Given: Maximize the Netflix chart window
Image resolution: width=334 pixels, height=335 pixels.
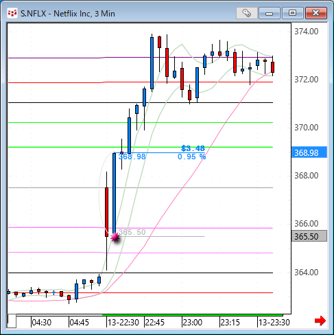Looking at the screenshot, I should pos(292,13).
